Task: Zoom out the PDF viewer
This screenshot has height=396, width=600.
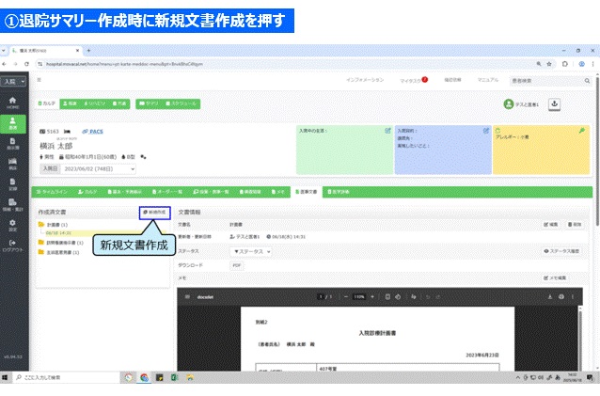Action: pos(346,297)
